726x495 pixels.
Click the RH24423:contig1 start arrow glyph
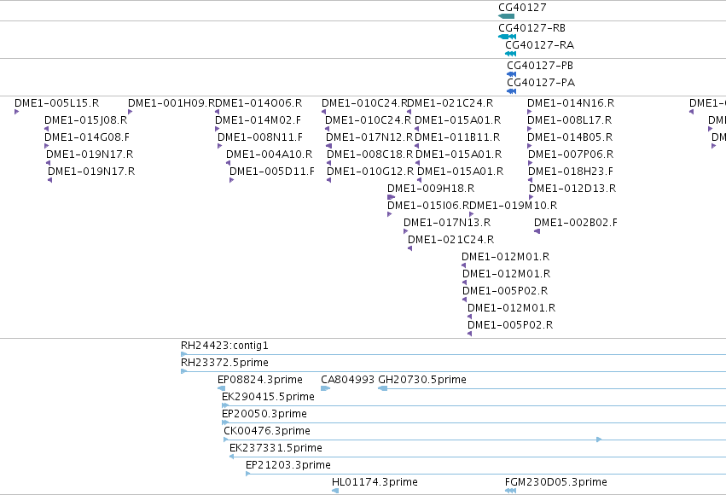tap(183, 354)
